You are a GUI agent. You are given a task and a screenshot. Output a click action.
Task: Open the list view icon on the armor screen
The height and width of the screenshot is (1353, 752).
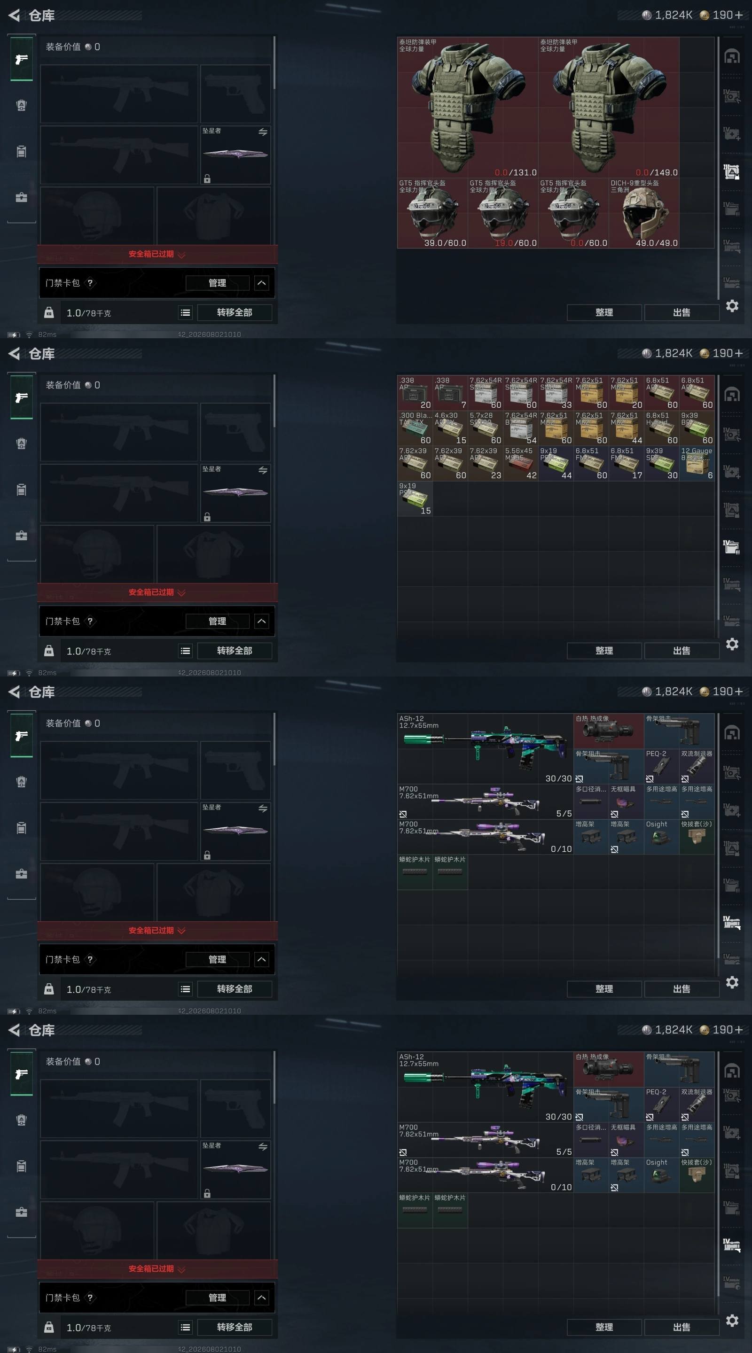click(x=186, y=312)
